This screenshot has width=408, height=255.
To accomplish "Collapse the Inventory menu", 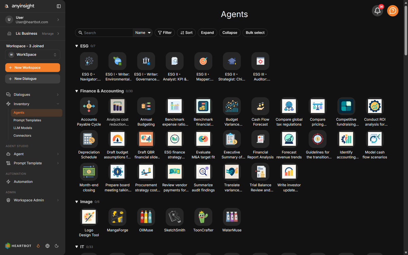I will (33, 104).
